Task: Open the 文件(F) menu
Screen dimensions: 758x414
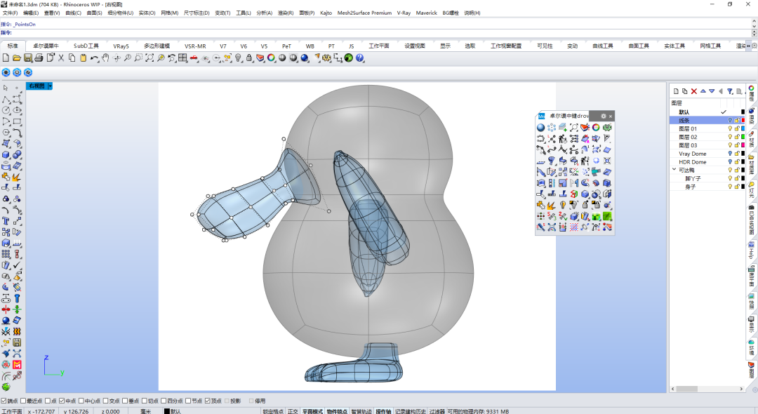Action: 10,13
